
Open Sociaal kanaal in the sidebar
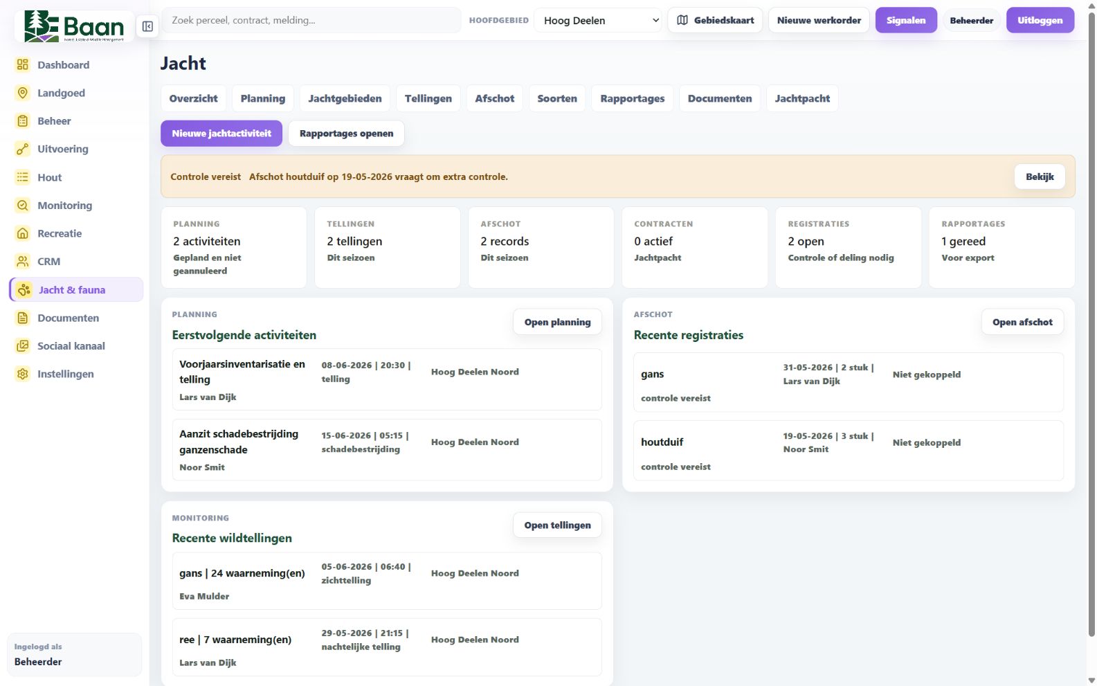[x=76, y=345]
